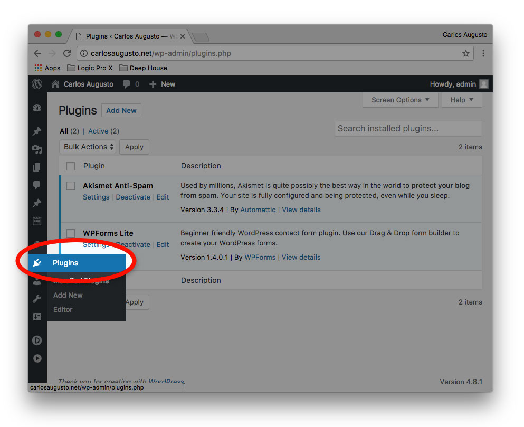Open the Settings sliders sidebar icon
The image size is (524, 427).
[x=37, y=317]
